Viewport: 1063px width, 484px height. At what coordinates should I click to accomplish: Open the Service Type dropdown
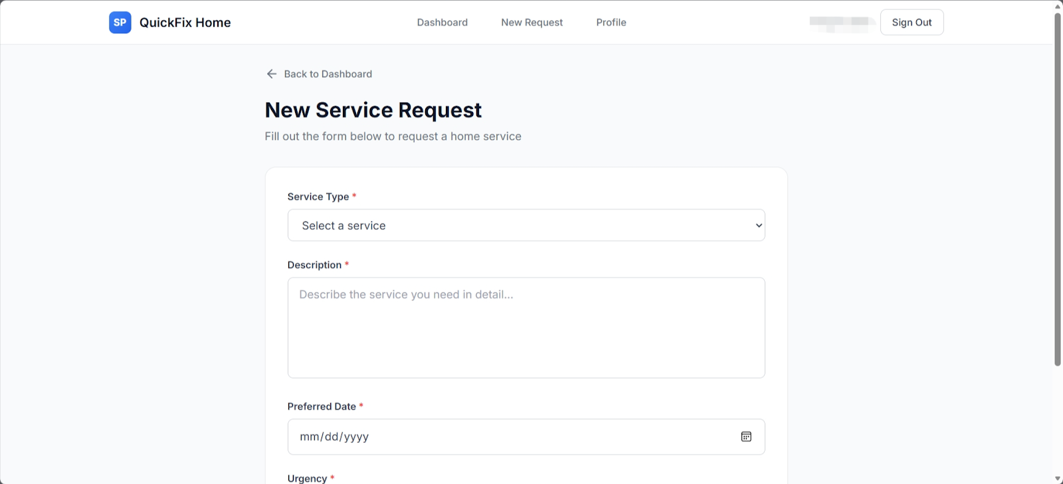pos(526,225)
